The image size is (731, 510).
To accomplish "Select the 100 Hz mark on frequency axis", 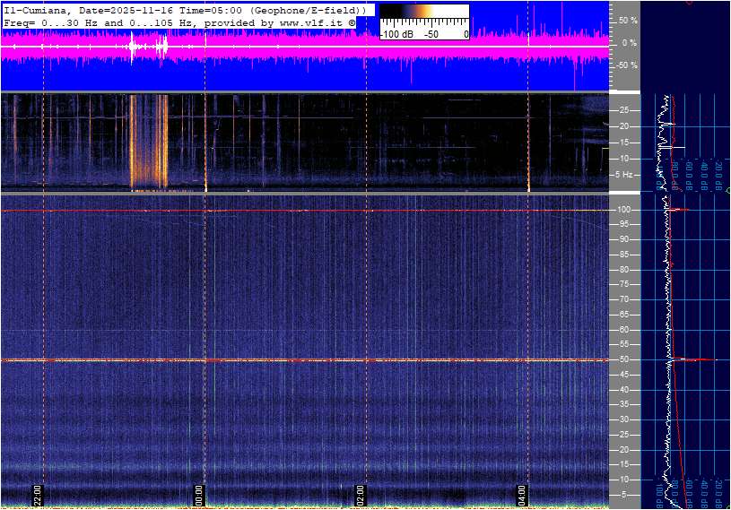I will click(622, 210).
